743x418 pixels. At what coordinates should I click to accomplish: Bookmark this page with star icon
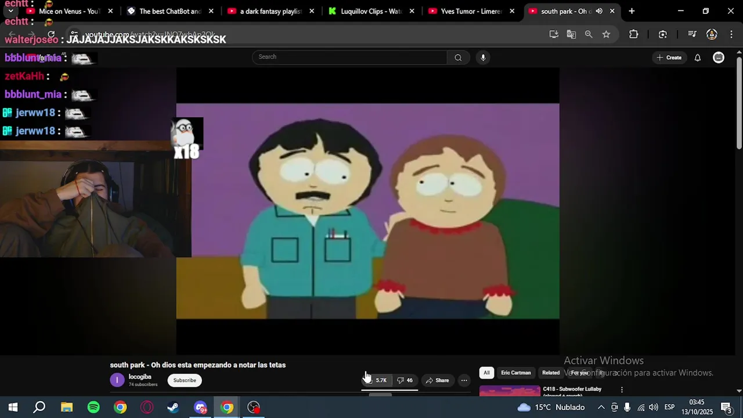point(606,34)
